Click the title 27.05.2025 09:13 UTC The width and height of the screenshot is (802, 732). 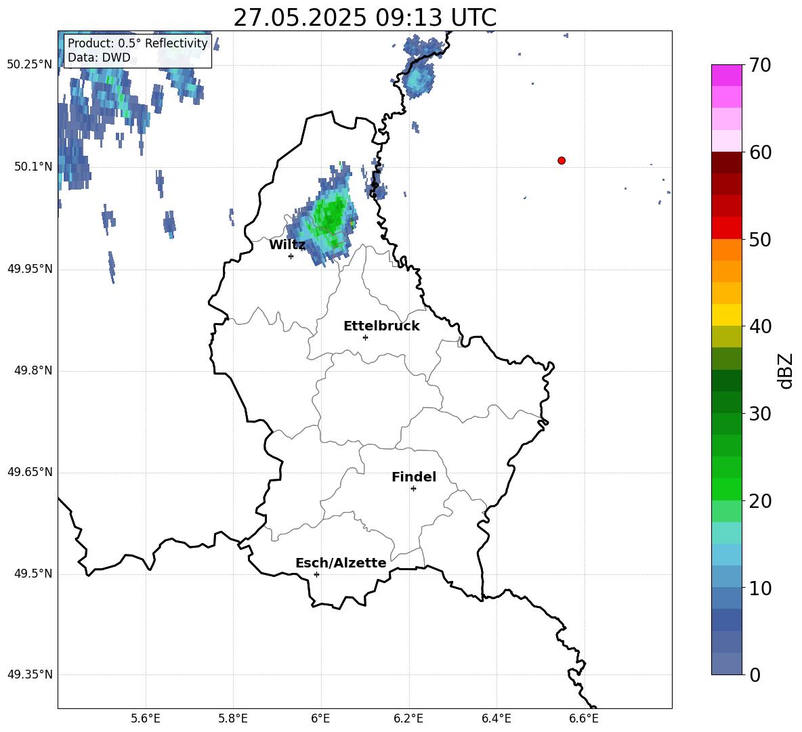[x=364, y=18]
